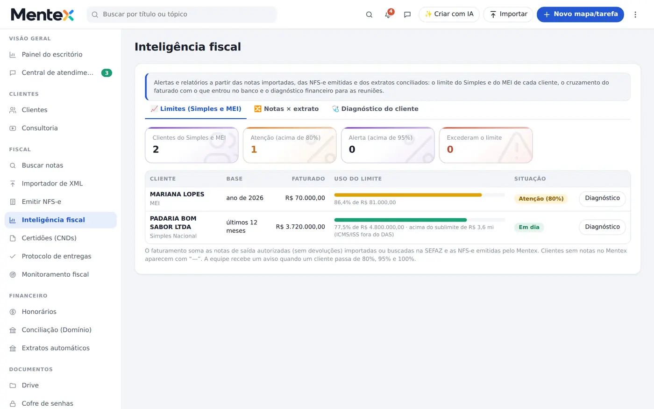Go to Emitir NFS-e

click(61, 202)
